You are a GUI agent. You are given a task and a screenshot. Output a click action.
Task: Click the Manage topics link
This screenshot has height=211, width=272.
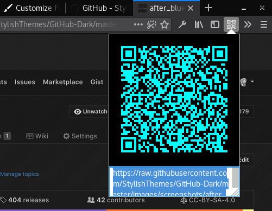pos(20,174)
